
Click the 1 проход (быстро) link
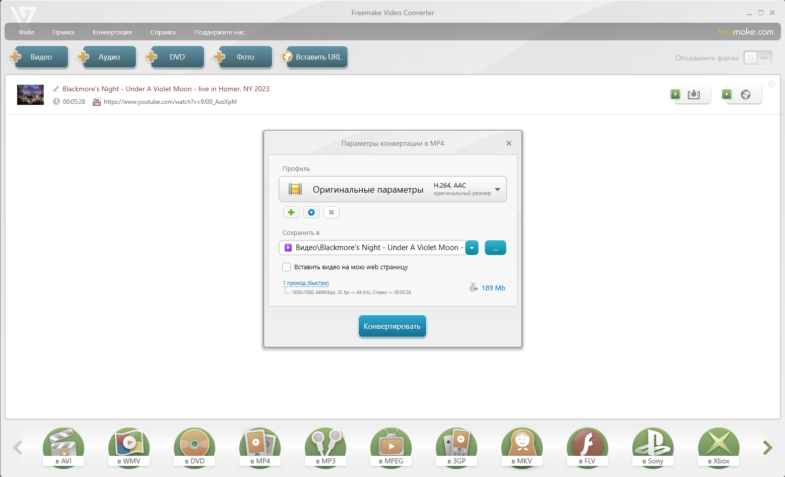coord(306,283)
